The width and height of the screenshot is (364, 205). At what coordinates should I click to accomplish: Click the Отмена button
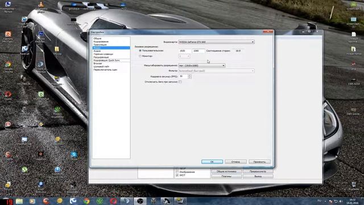pyautogui.click(x=235, y=162)
